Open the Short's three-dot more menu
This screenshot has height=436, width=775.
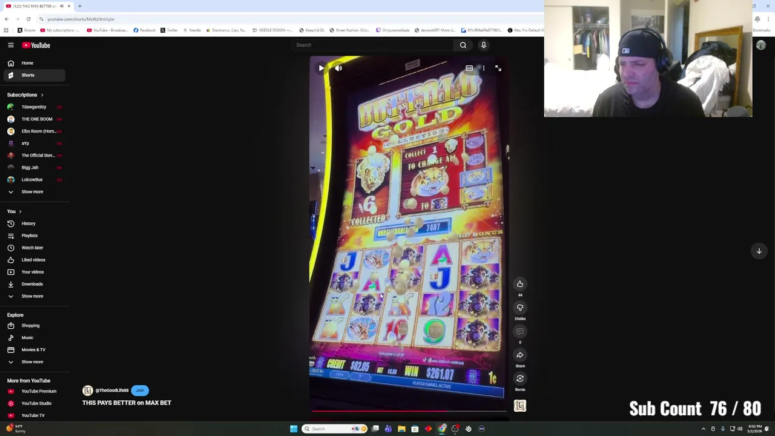[484, 68]
